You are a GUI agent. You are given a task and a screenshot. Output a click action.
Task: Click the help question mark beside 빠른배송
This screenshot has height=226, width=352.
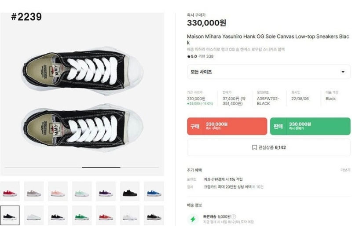point(234,216)
